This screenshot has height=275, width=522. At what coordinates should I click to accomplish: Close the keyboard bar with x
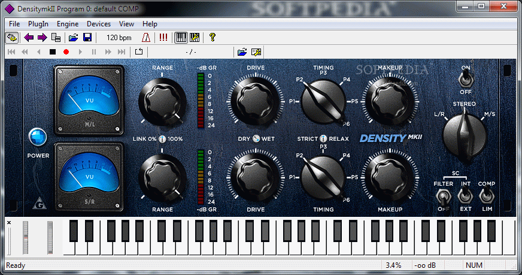(x=9, y=222)
